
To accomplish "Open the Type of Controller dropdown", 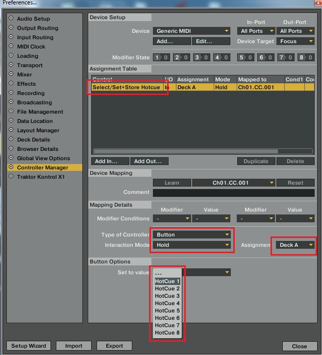I will coord(192,235).
